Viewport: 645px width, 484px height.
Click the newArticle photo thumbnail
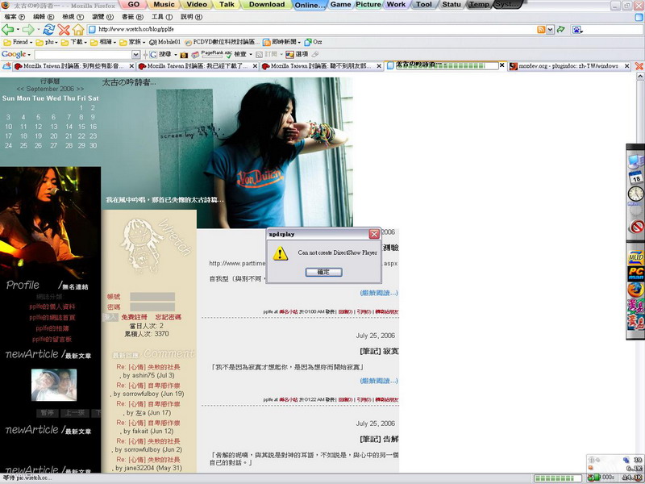point(54,385)
